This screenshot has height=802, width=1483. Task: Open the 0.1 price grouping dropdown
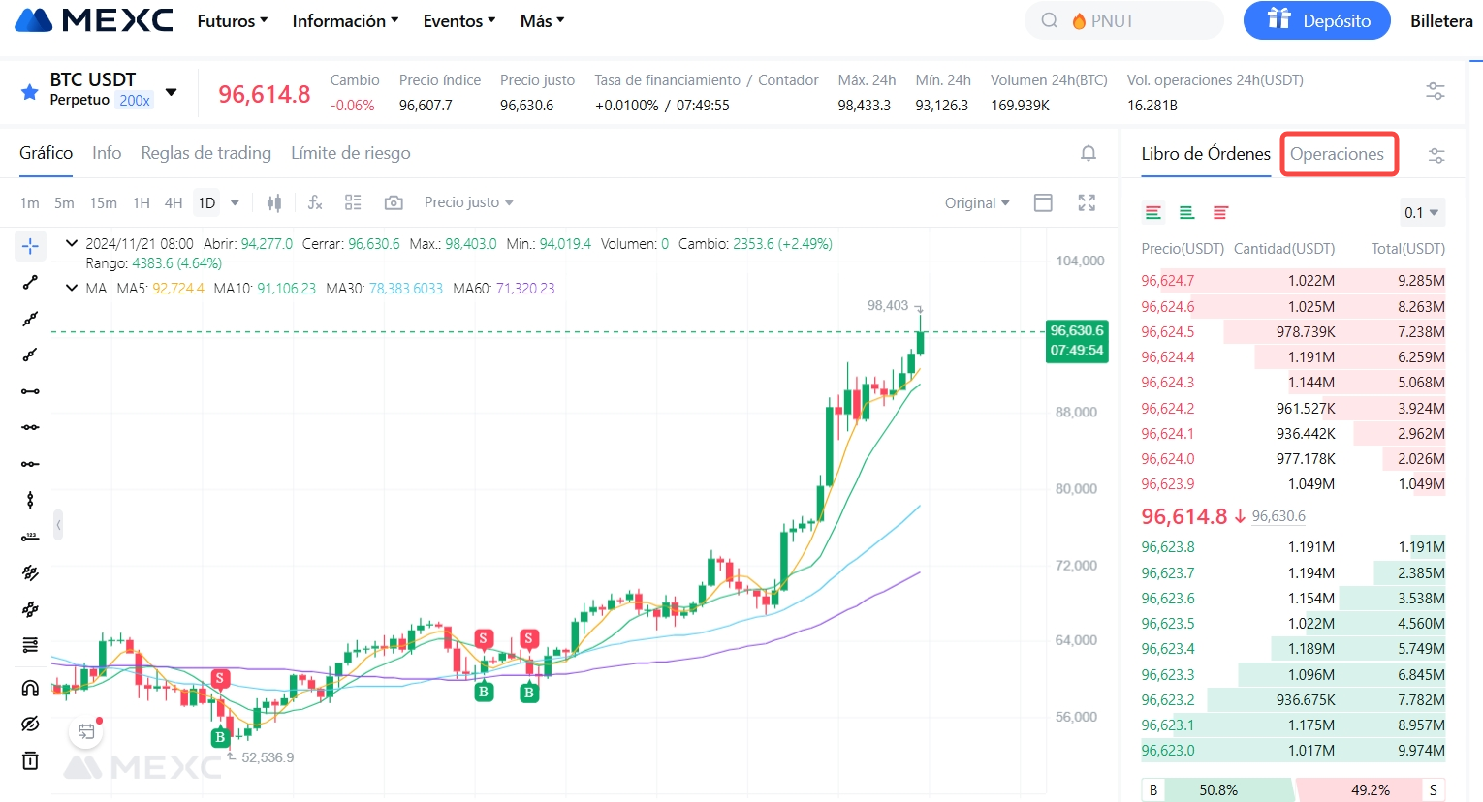pos(1421,212)
